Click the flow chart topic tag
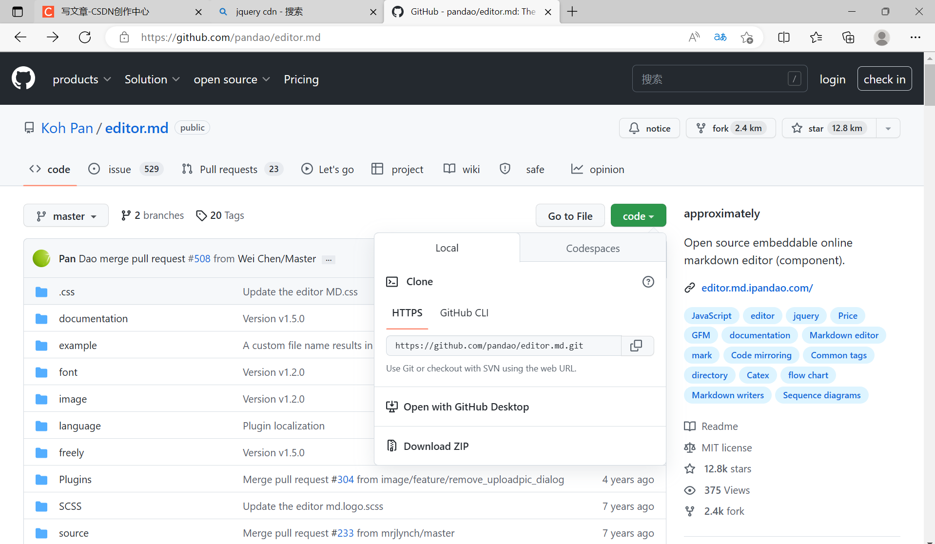 tap(808, 375)
